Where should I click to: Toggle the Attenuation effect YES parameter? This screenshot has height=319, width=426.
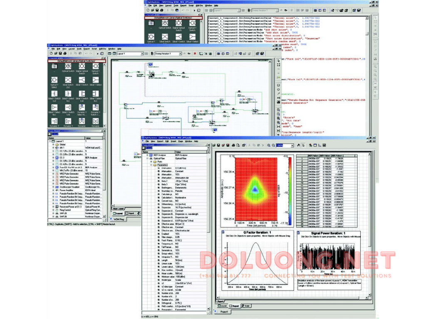[x=178, y=174]
